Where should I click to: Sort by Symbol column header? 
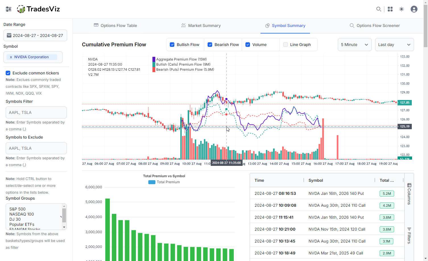tap(316, 180)
